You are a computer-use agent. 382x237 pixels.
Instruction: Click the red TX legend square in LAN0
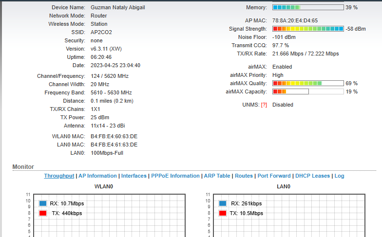point(223,213)
